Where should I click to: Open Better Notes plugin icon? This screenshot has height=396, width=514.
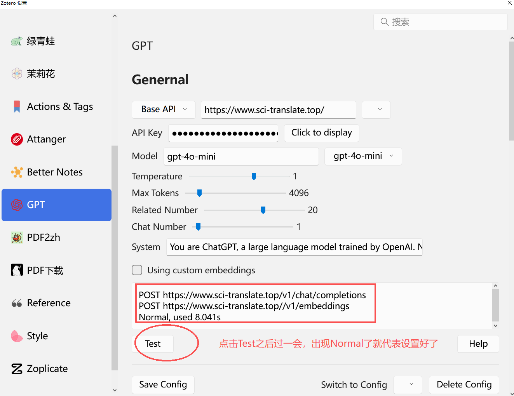pyautogui.click(x=17, y=172)
